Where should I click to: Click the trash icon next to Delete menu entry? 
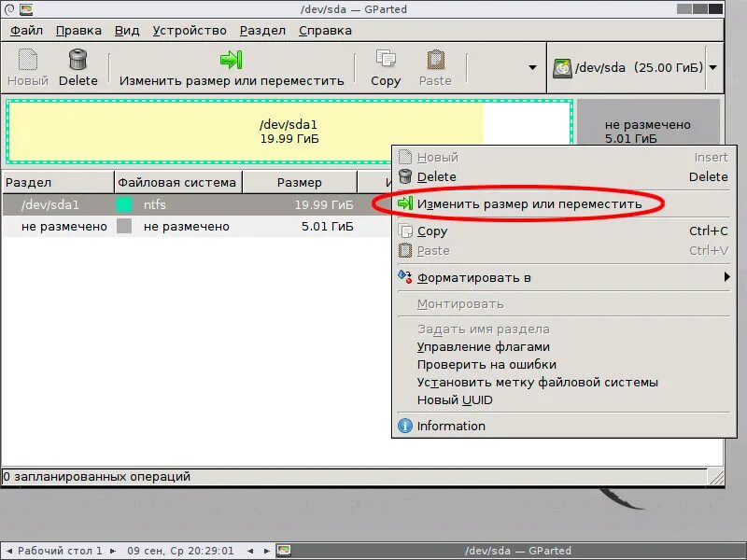[x=404, y=176]
